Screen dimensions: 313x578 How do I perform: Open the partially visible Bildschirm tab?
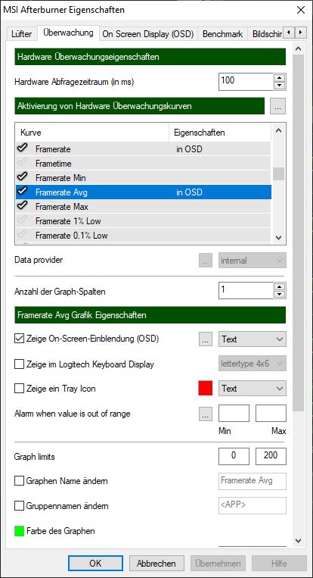click(x=266, y=34)
